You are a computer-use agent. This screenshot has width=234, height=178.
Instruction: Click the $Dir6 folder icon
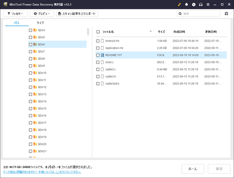tap(35, 44)
